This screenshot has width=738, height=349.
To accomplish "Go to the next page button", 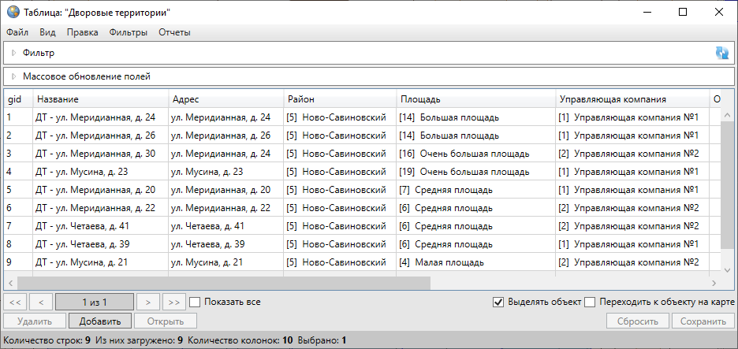I will (147, 302).
